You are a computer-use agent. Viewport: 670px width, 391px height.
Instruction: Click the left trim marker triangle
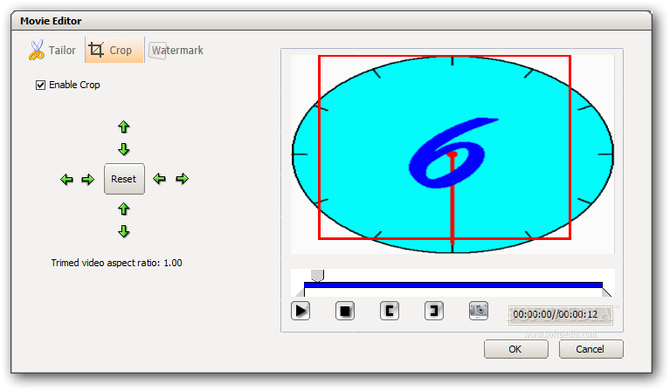[x=300, y=292]
